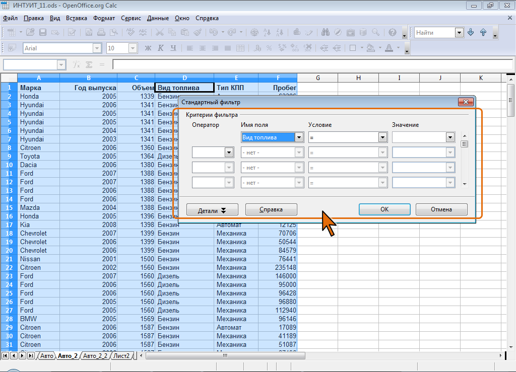Open Function Wizard fx icon
The image size is (516, 372).
[77, 64]
